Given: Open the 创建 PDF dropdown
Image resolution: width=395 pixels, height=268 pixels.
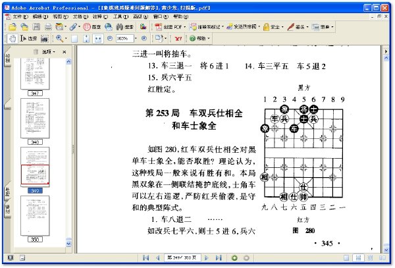Looking at the screenshot, I should pos(171,27).
